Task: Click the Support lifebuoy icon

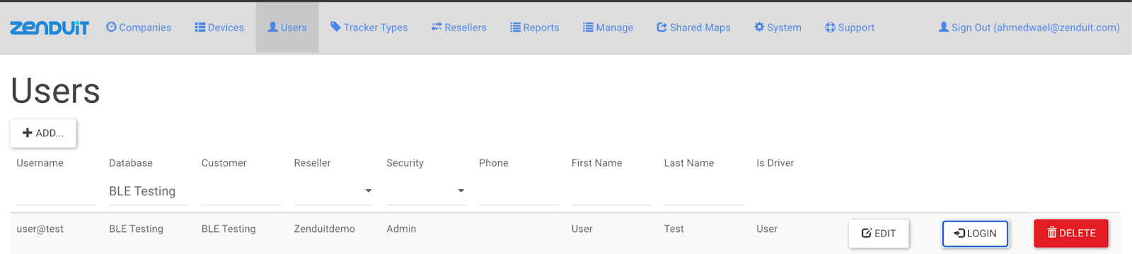Action: (830, 28)
